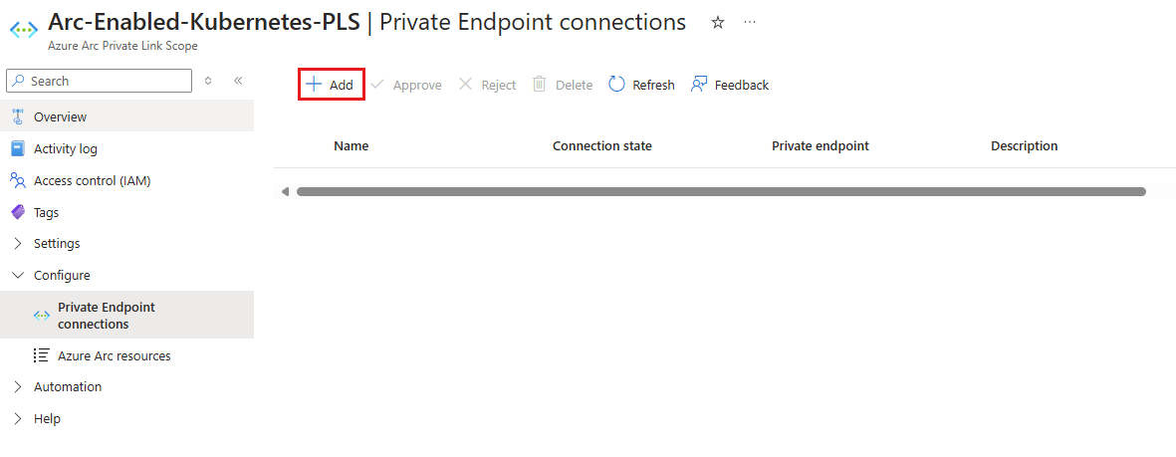
Task: Favorite this page with the star icon
Action: (718, 23)
